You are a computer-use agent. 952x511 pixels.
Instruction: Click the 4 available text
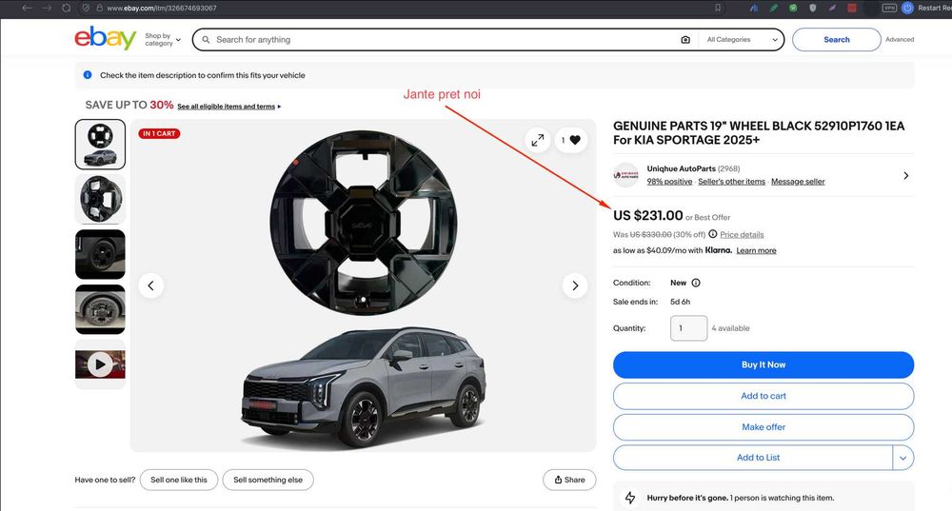730,328
